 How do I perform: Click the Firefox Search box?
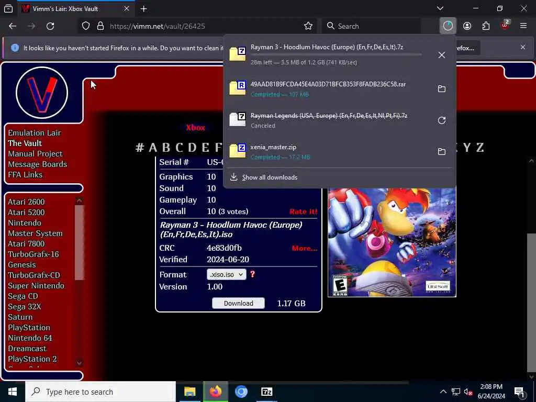click(372, 26)
